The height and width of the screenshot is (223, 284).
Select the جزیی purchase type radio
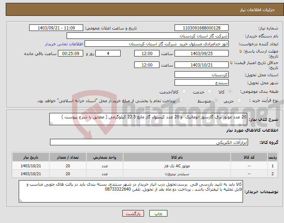click(239, 100)
